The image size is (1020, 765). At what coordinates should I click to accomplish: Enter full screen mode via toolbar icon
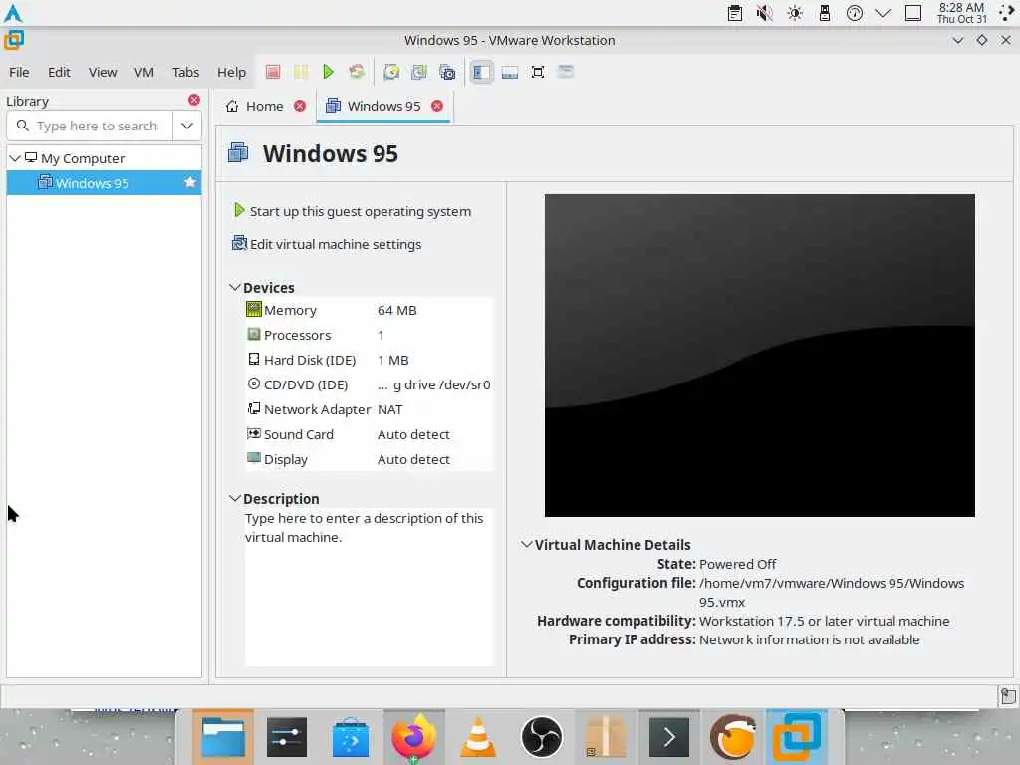tap(537, 72)
